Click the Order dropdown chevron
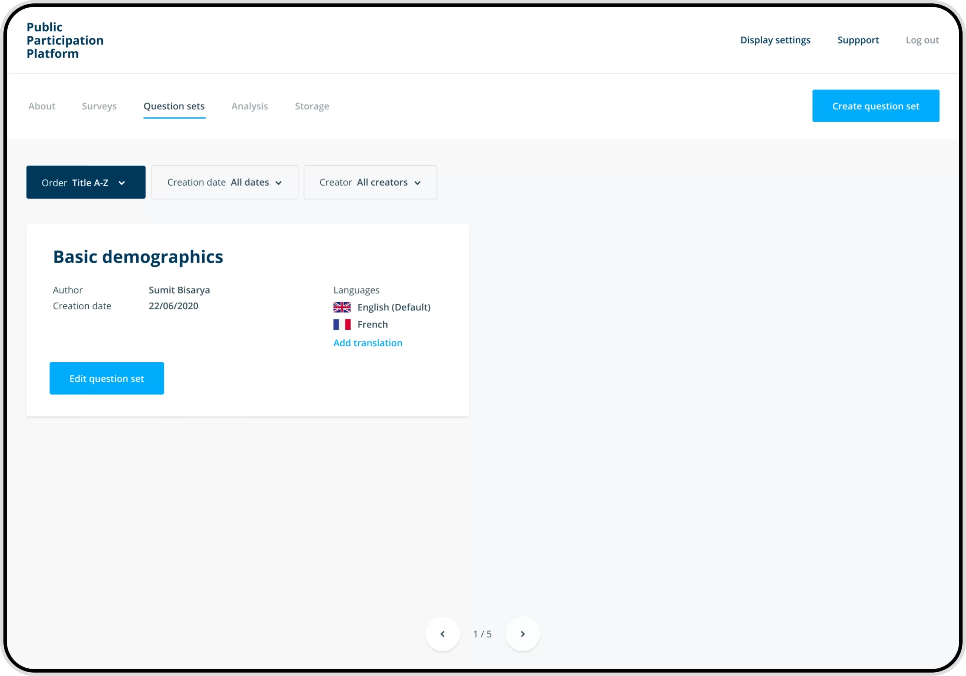 [x=122, y=183]
